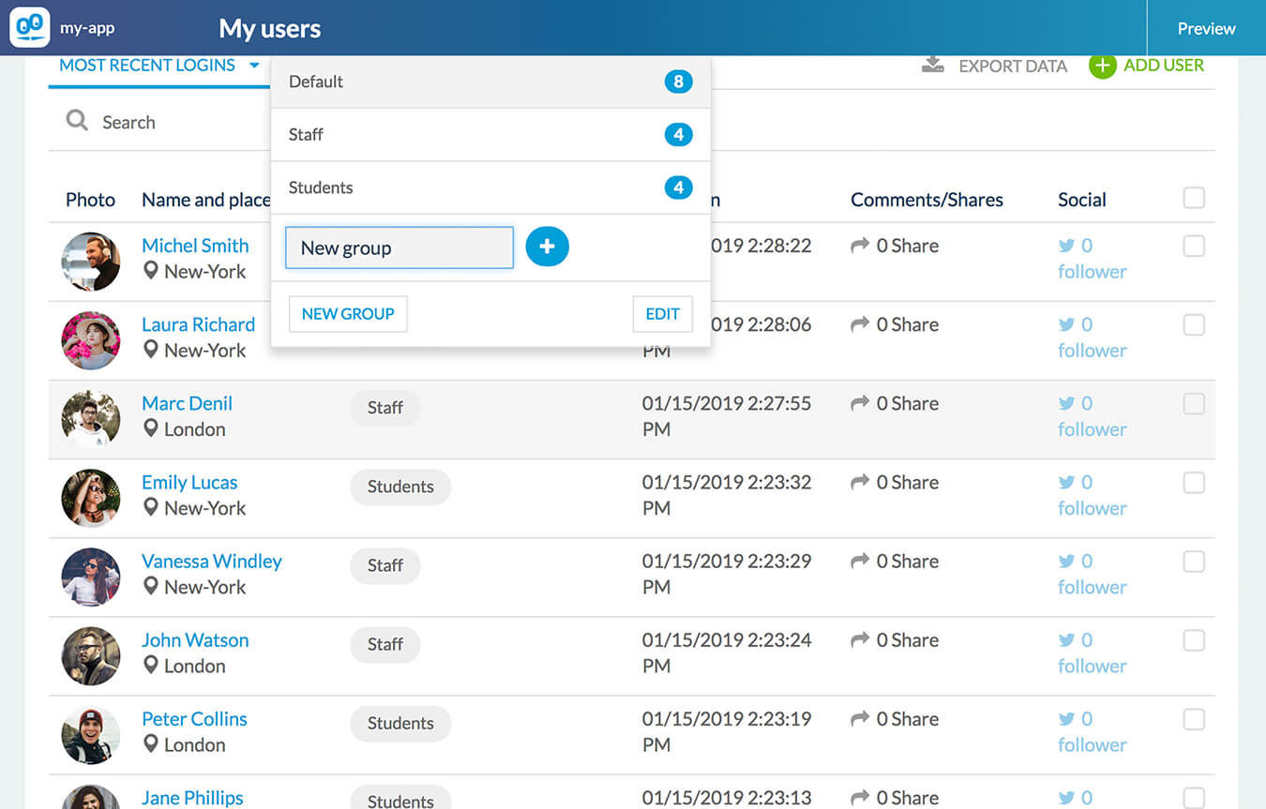Click the location pin under Emily Lucas
The image size is (1266, 809).
(150, 507)
